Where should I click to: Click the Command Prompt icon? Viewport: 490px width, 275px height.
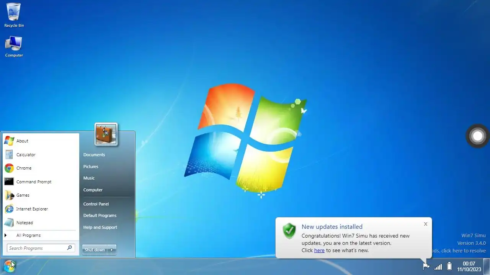coord(9,182)
